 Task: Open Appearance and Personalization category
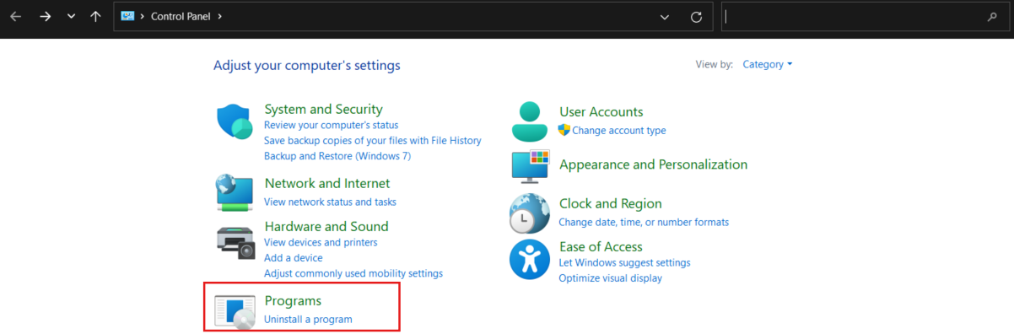(x=654, y=164)
